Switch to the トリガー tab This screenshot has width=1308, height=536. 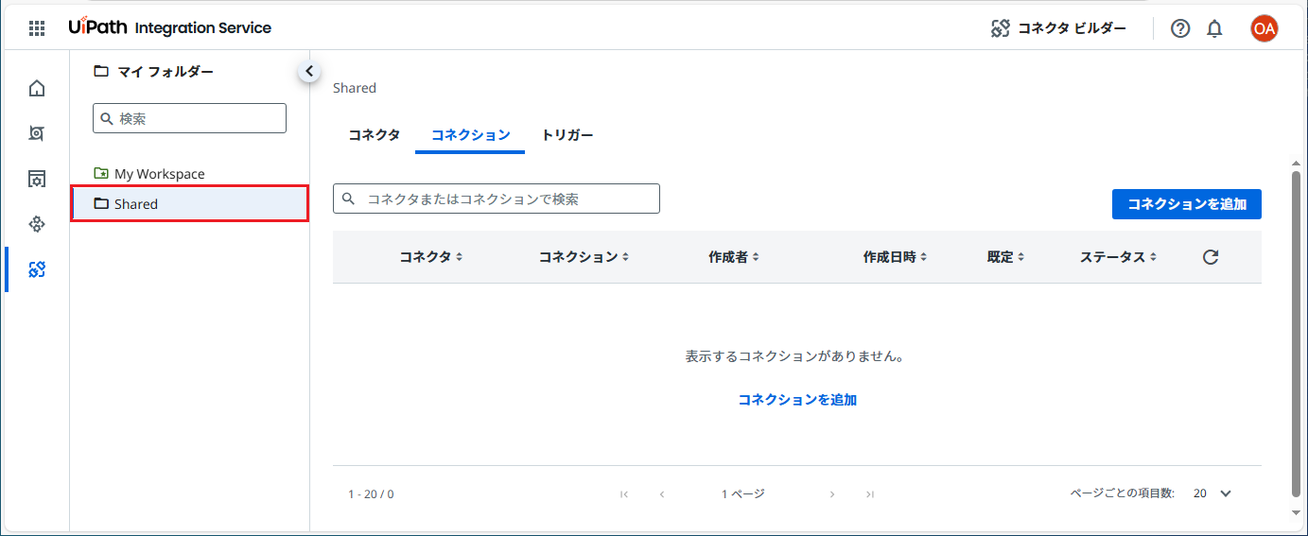(567, 135)
